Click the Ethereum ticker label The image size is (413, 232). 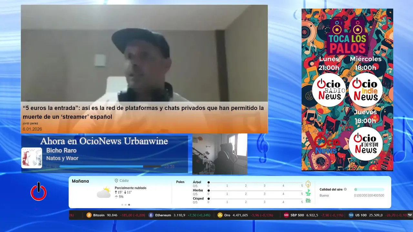coord(163,215)
